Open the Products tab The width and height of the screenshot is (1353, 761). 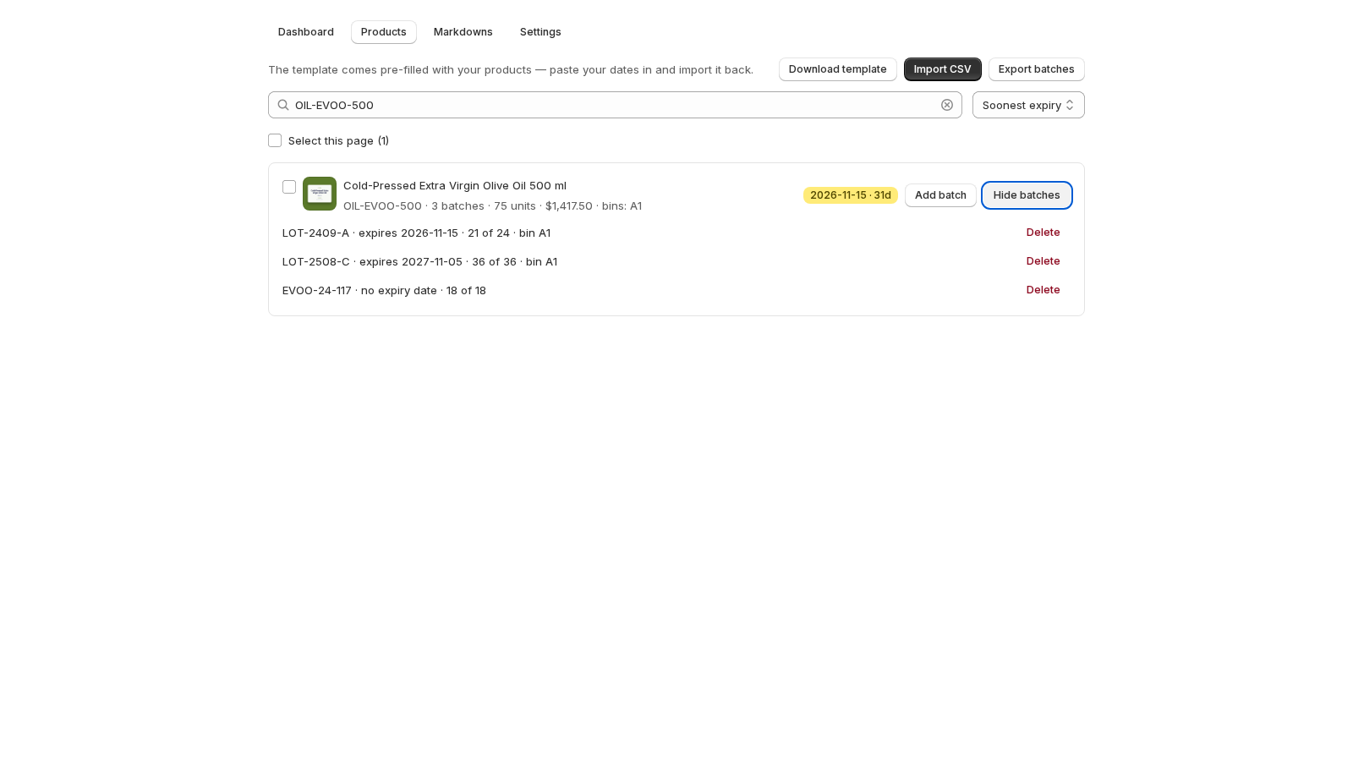click(x=384, y=32)
